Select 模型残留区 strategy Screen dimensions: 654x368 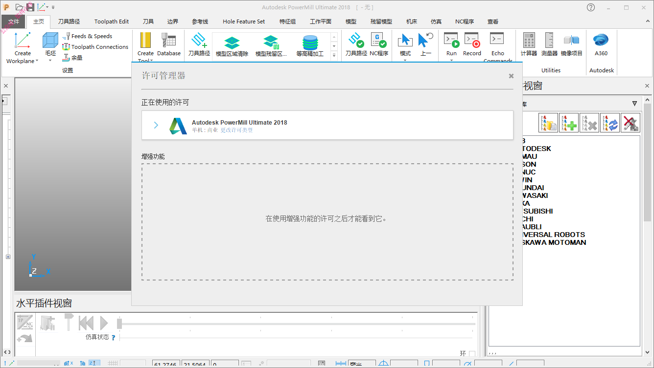pos(271,46)
